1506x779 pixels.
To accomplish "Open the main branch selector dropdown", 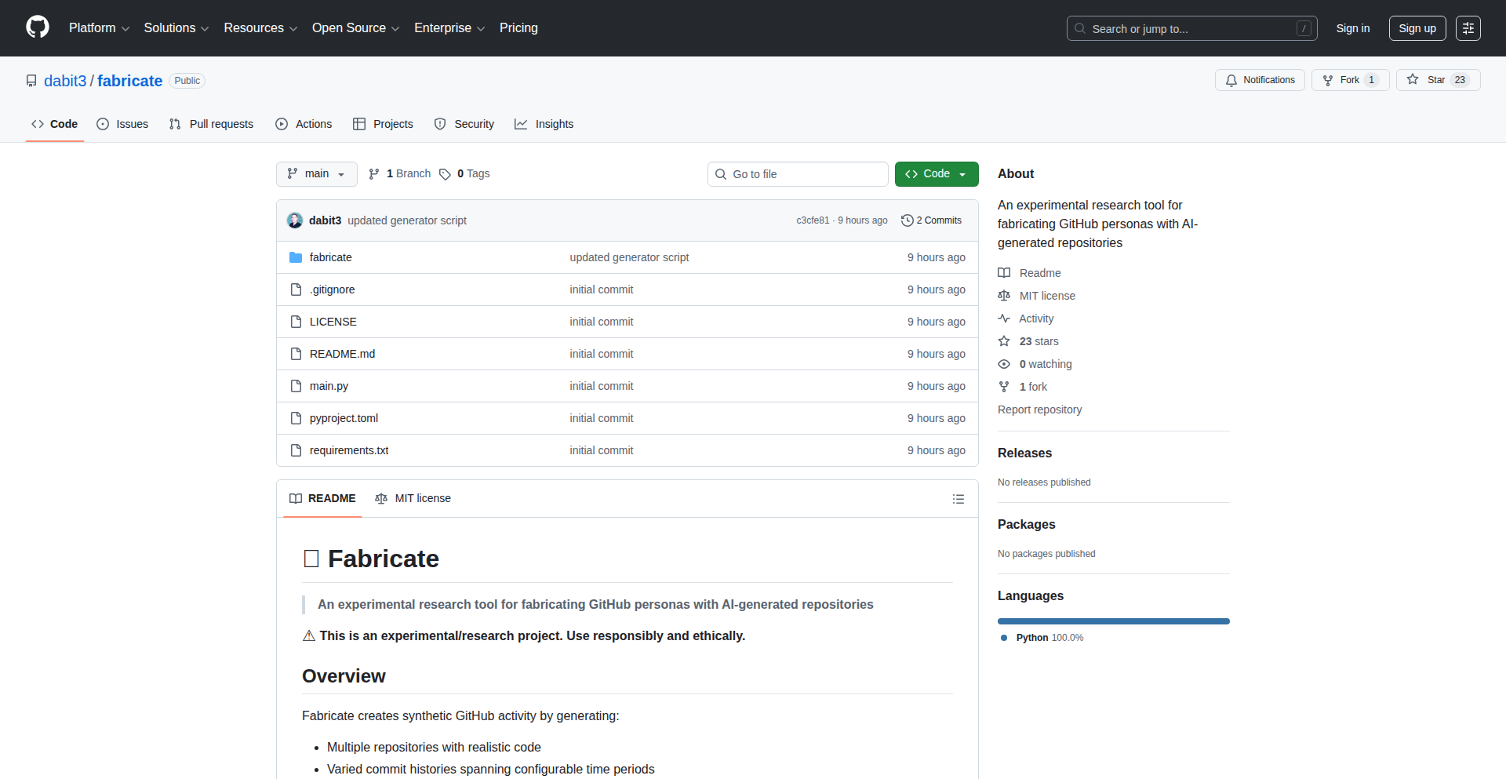I will [x=316, y=173].
